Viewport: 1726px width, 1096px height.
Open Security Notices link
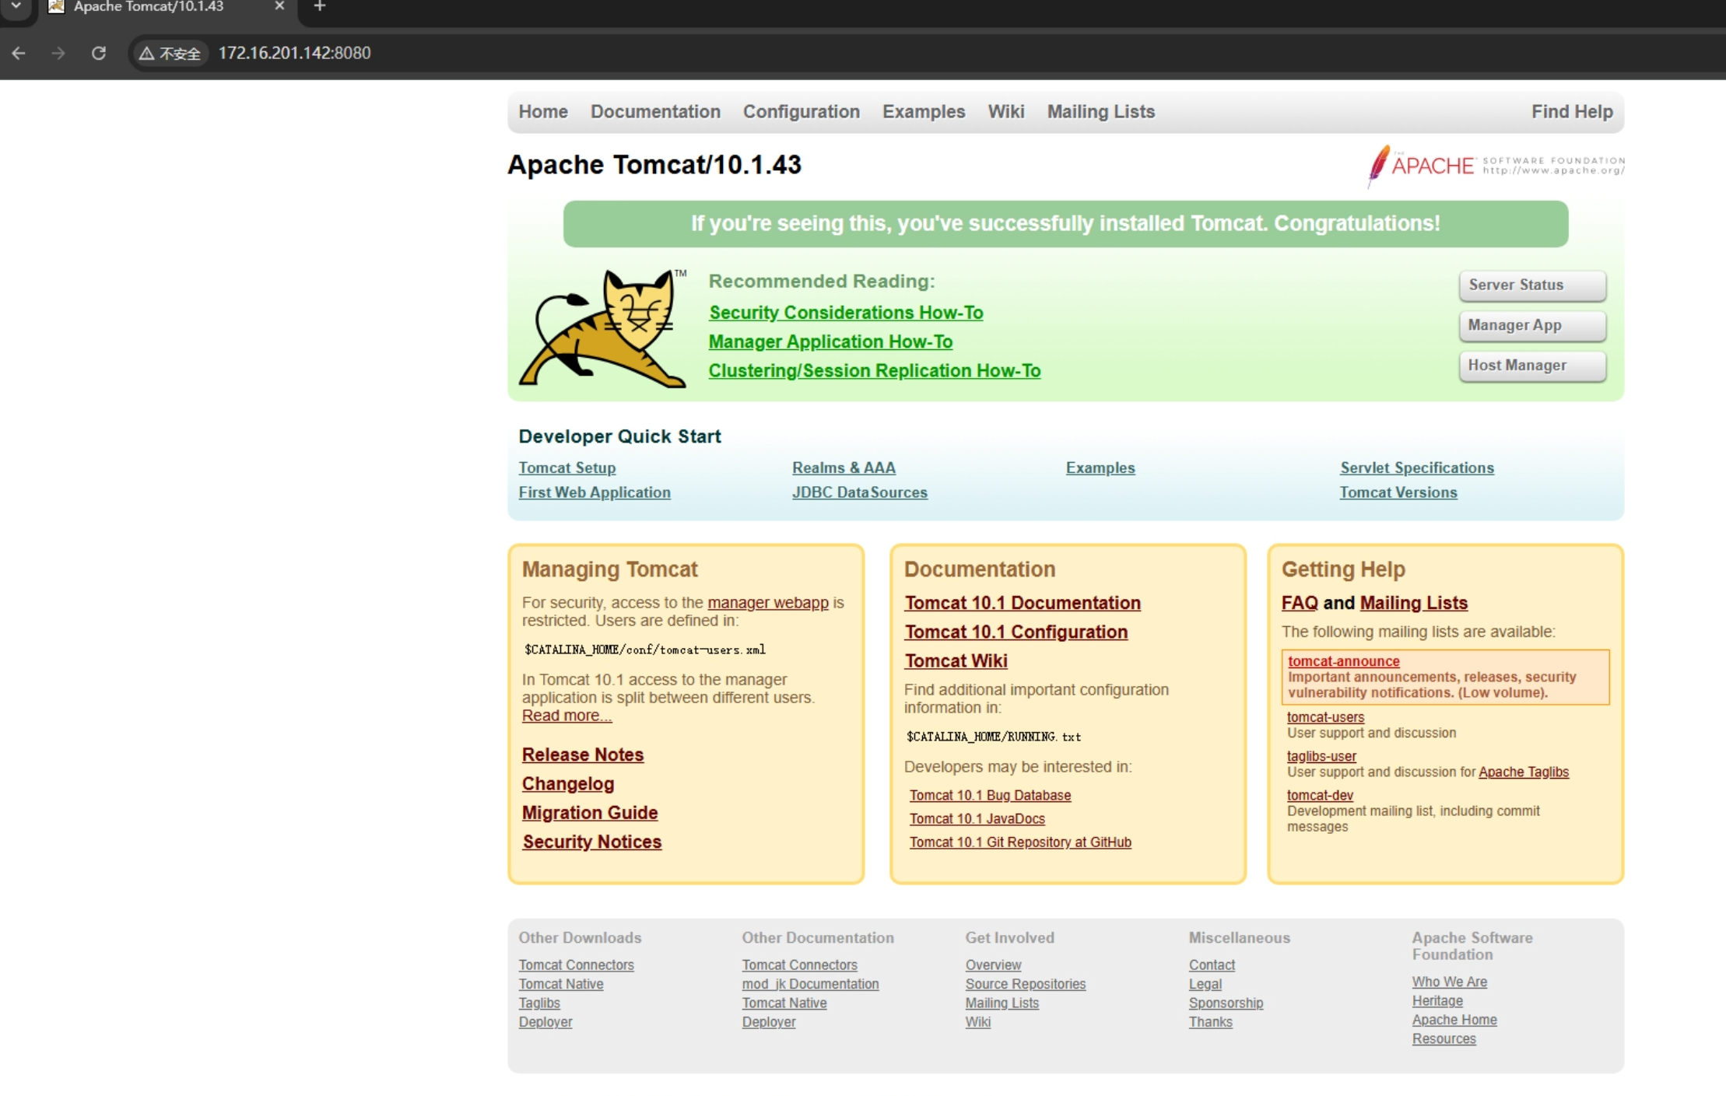point(592,842)
